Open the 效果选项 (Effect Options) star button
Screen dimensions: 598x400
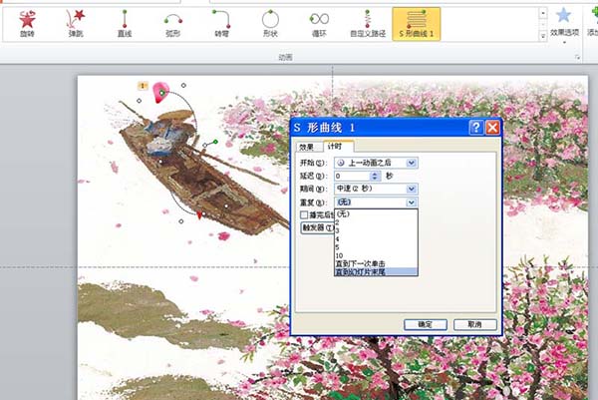(x=564, y=24)
